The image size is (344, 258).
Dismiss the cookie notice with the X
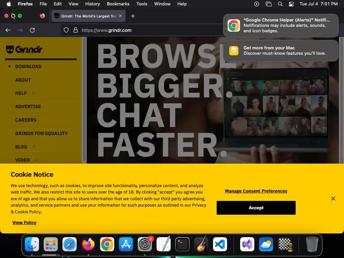[333, 199]
